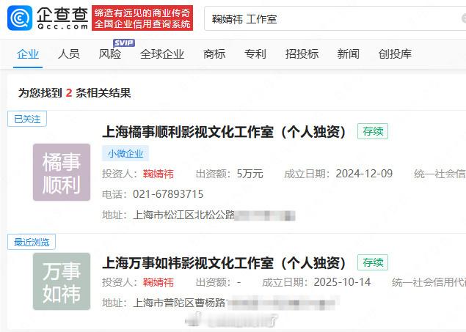
Task: Select the 企业 tab
Action: tap(28, 54)
